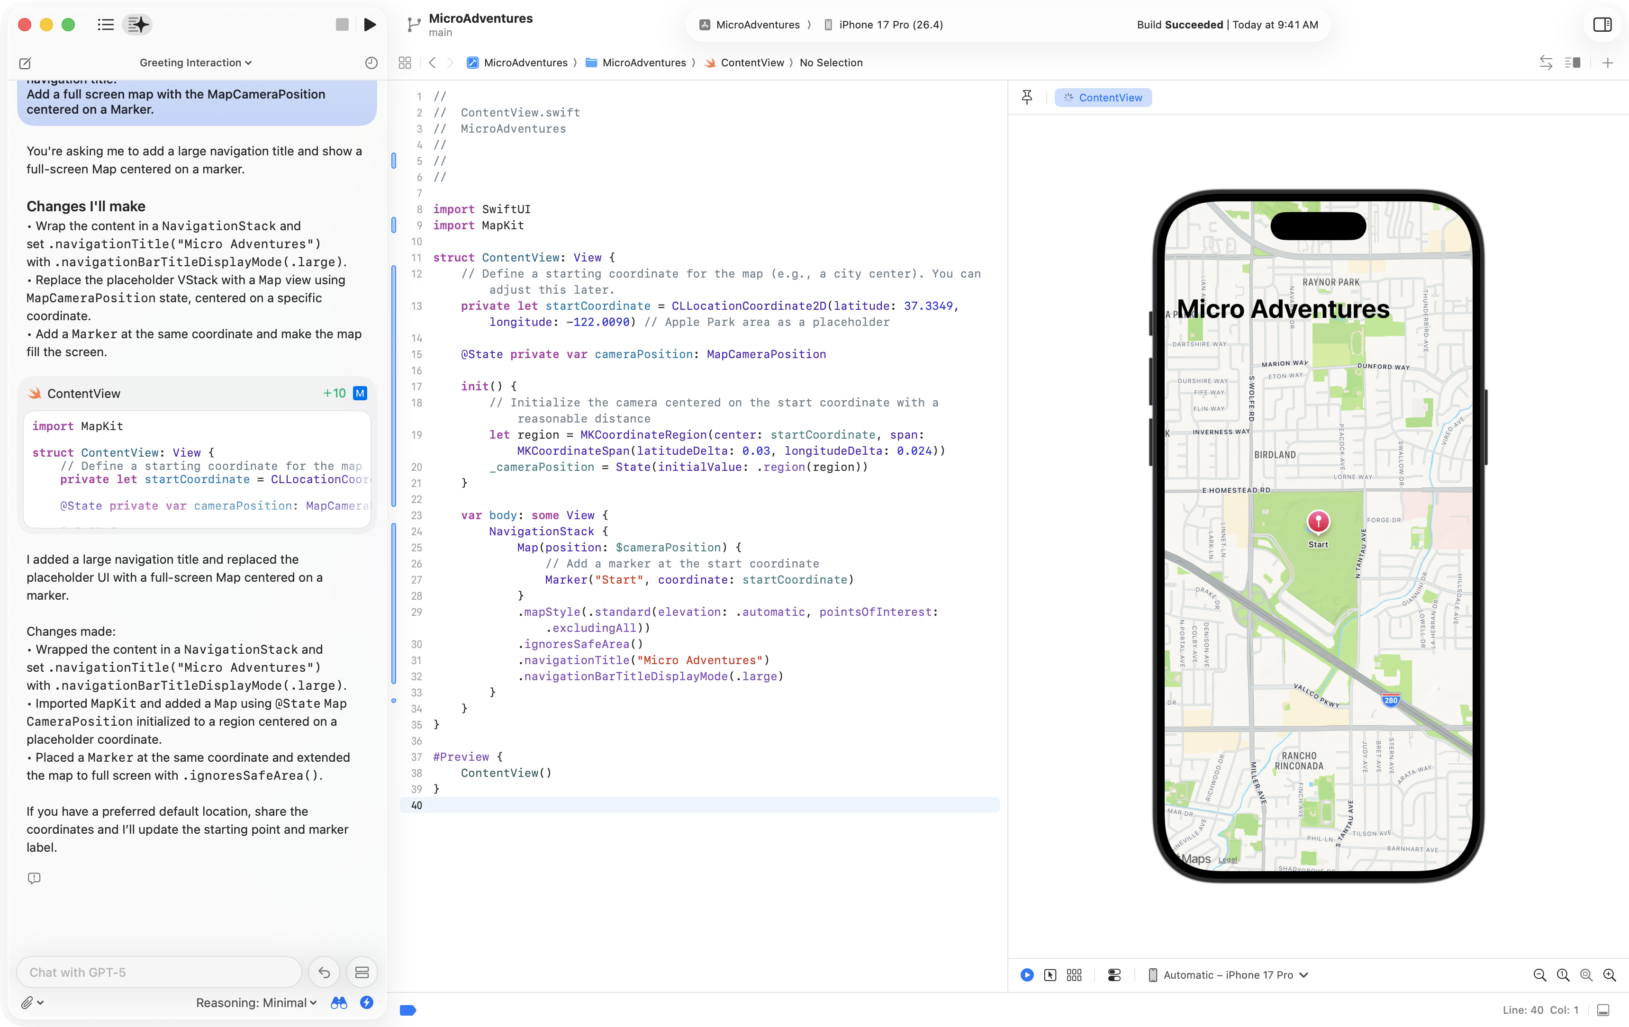Image resolution: width=1629 pixels, height=1027 pixels.
Task: Toggle the coding assistant sparkle icon
Action: click(x=137, y=25)
